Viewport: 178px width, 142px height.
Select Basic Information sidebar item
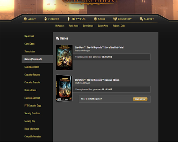[32, 129]
